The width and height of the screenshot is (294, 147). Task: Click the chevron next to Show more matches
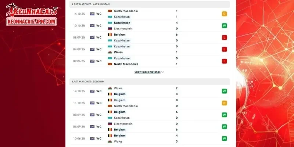coord(163,72)
